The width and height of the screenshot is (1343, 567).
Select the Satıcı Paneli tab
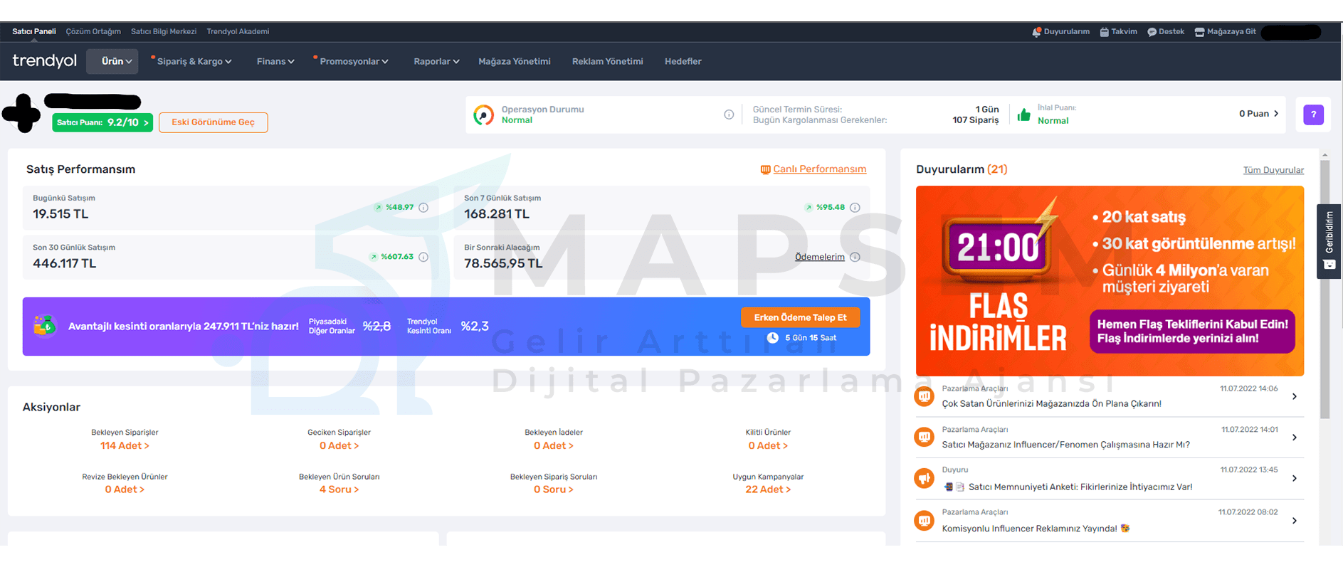coord(34,31)
